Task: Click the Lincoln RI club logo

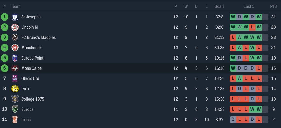Action: coord(15,27)
